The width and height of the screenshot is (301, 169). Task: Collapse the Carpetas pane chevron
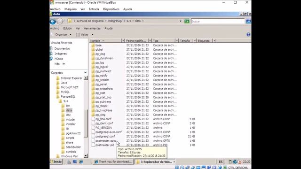(x=85, y=73)
